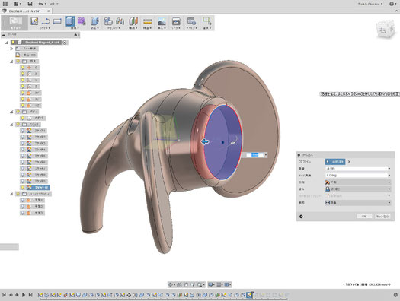Click OK in the extrude dialog

364,217
